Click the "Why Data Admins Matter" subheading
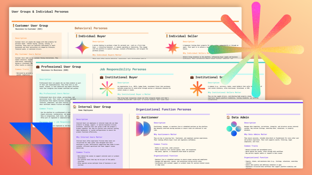The width and height of the screenshot is (312, 175). pos(256,134)
